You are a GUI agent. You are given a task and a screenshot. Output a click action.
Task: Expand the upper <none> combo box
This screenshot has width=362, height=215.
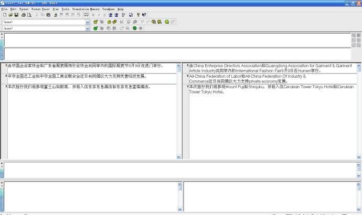88,22
